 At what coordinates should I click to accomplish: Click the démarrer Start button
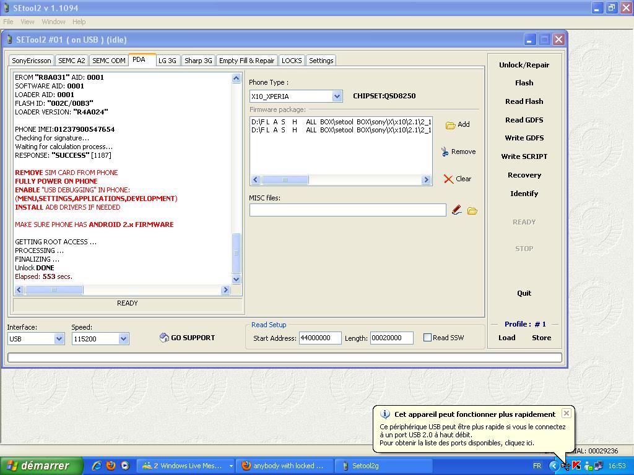(41, 466)
